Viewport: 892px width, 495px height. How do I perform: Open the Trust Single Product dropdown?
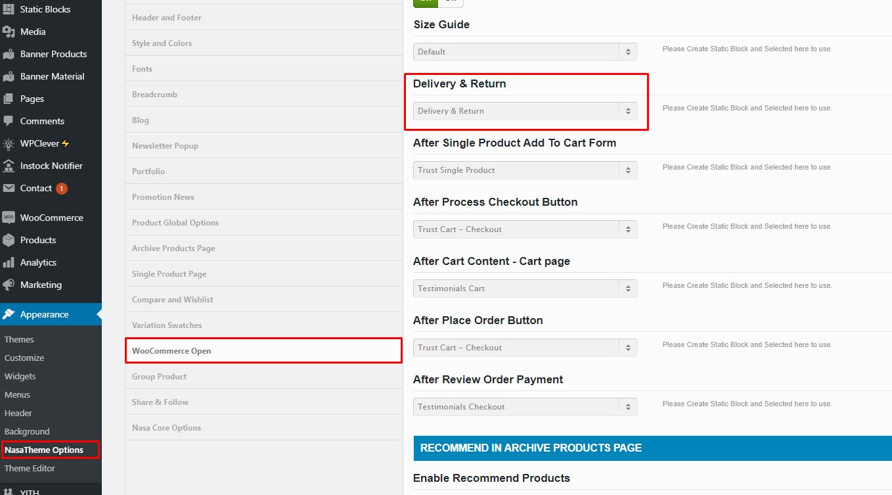(x=525, y=170)
